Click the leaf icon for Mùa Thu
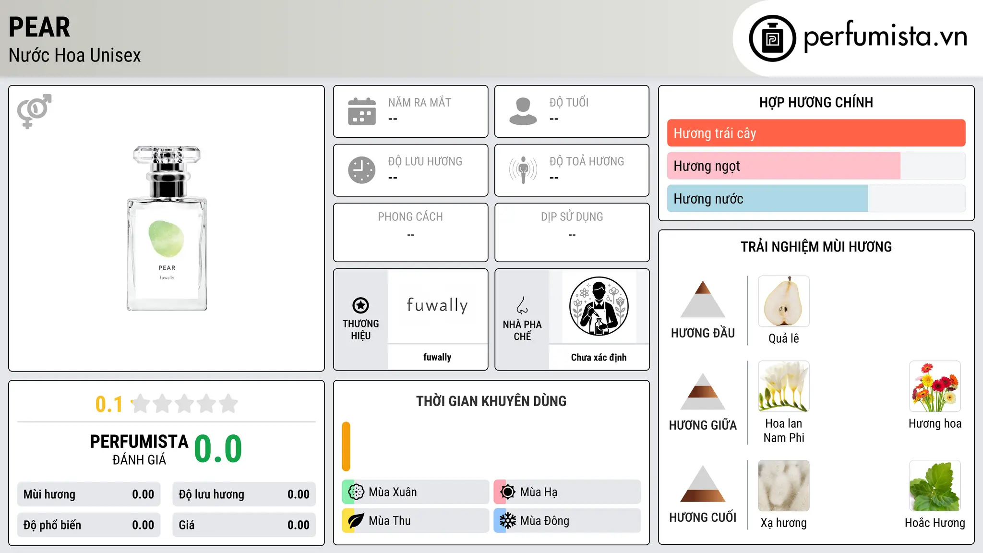Screen dimensions: 983x553 pyautogui.click(x=356, y=521)
